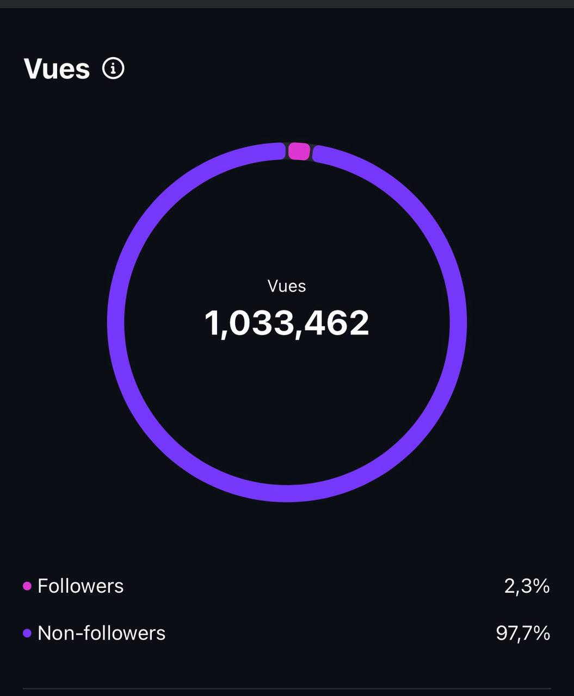Click the Followers legend label
The width and height of the screenshot is (574, 696).
[81, 586]
